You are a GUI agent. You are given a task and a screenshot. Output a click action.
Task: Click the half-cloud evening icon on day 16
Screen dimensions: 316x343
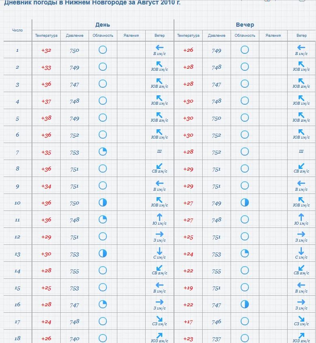245,304
